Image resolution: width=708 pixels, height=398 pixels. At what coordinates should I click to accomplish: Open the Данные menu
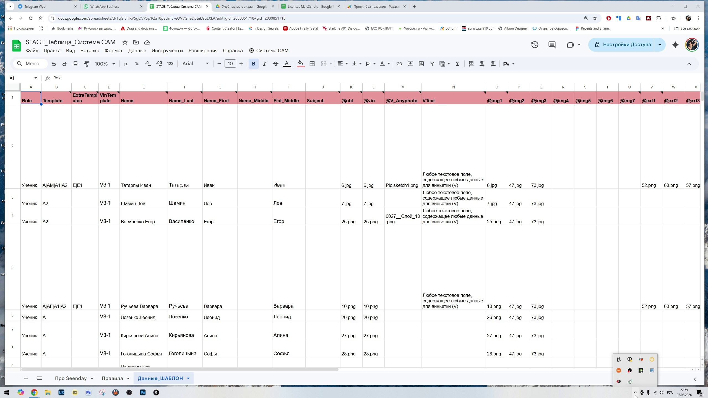[137, 51]
